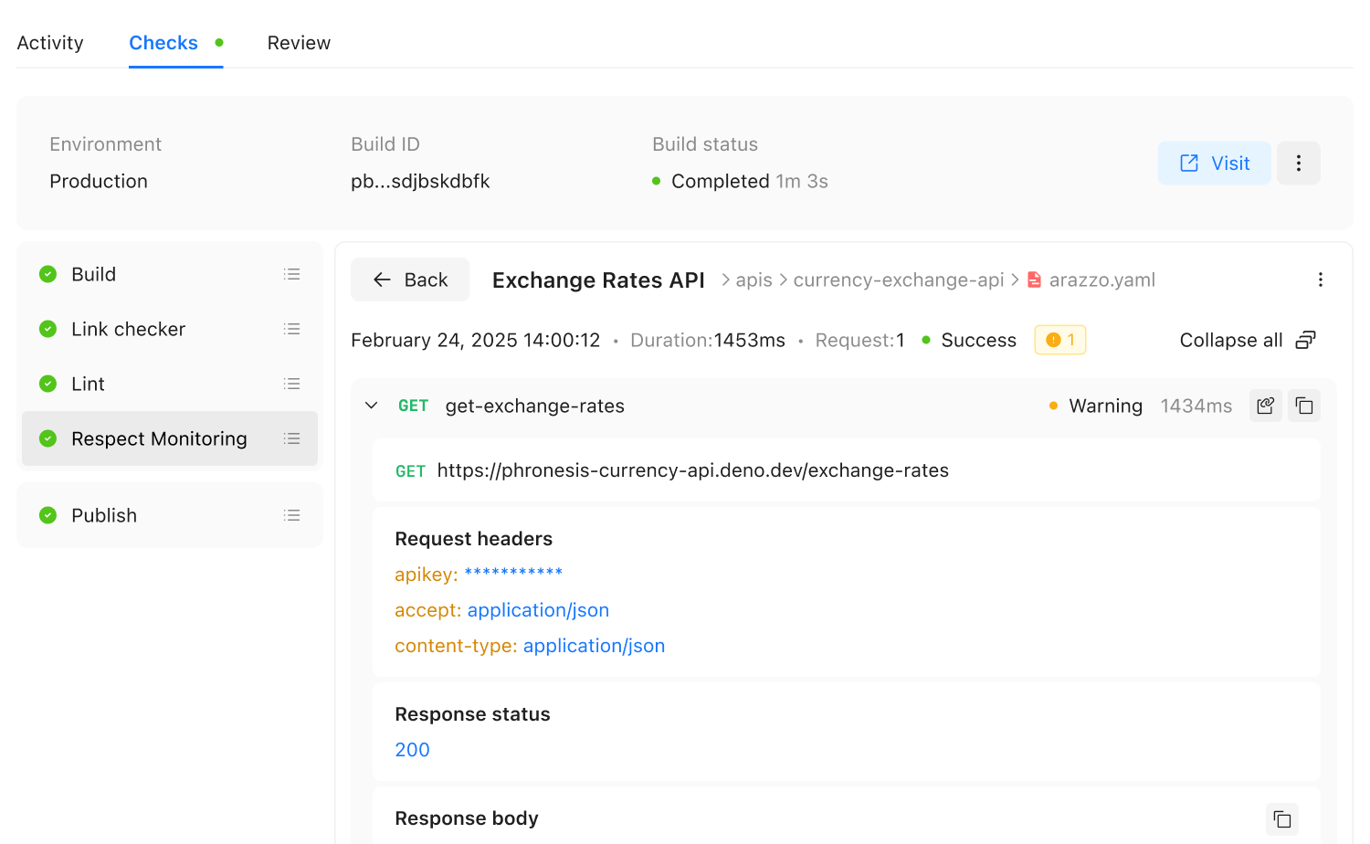The width and height of the screenshot is (1370, 844).
Task: View logs for the Publish step
Action: [291, 515]
